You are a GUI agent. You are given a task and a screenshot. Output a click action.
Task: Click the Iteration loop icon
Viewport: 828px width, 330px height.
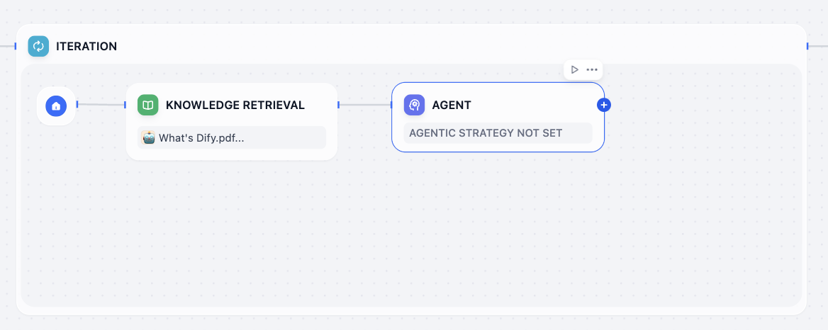[38, 47]
